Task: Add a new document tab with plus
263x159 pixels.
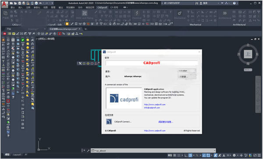Action: 85,29
